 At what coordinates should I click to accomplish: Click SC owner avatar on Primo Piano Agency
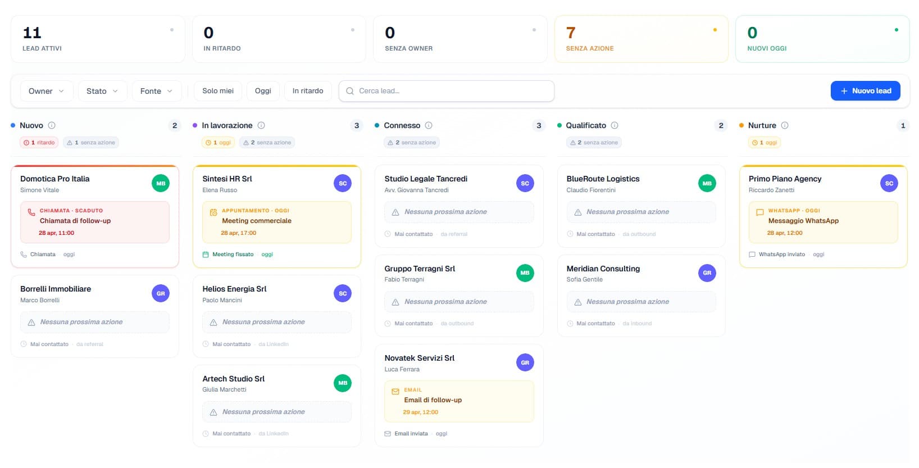pos(889,183)
